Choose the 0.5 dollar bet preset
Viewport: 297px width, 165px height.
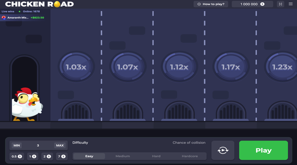click(17, 156)
